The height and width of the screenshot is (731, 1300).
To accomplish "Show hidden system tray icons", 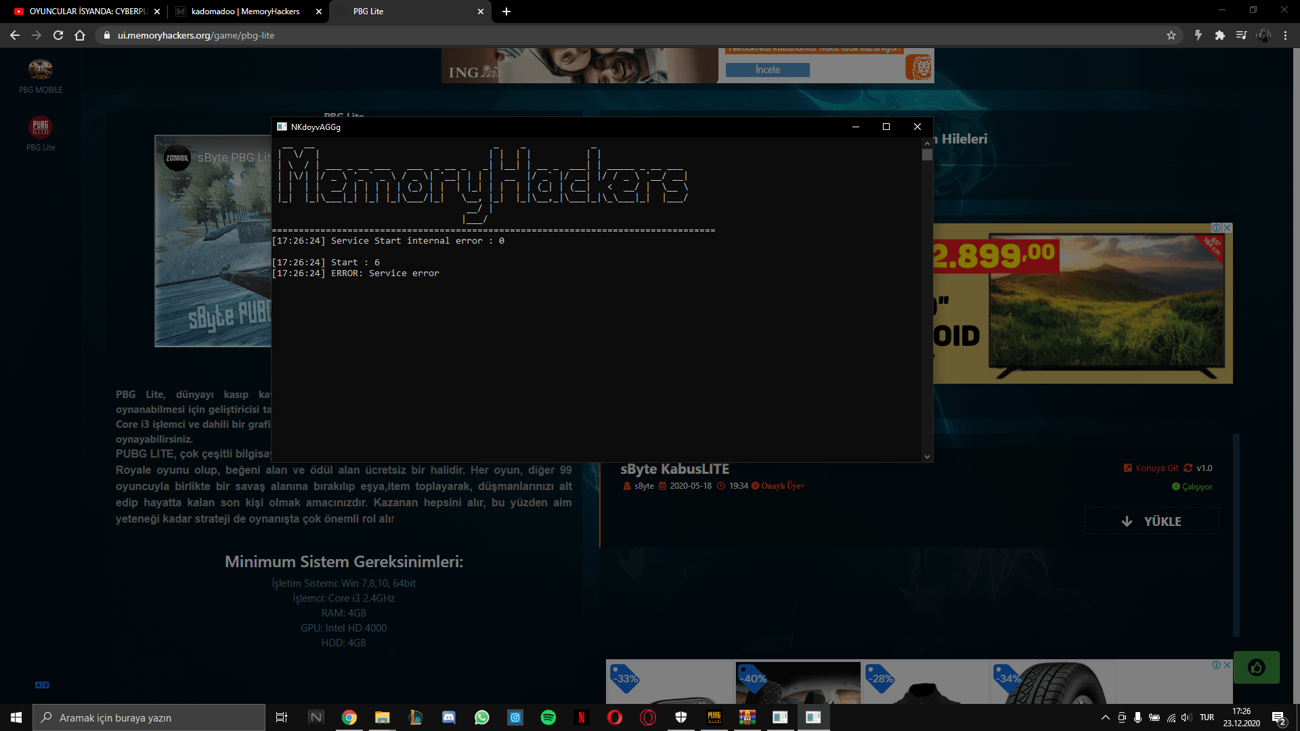I will [1105, 717].
